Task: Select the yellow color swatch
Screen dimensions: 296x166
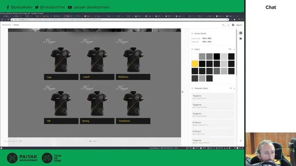Action: [195, 64]
